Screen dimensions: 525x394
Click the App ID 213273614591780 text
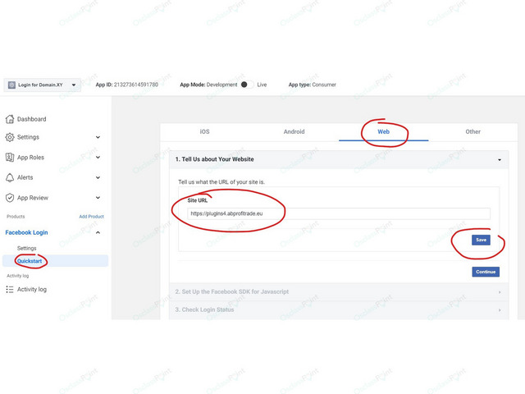pos(127,85)
